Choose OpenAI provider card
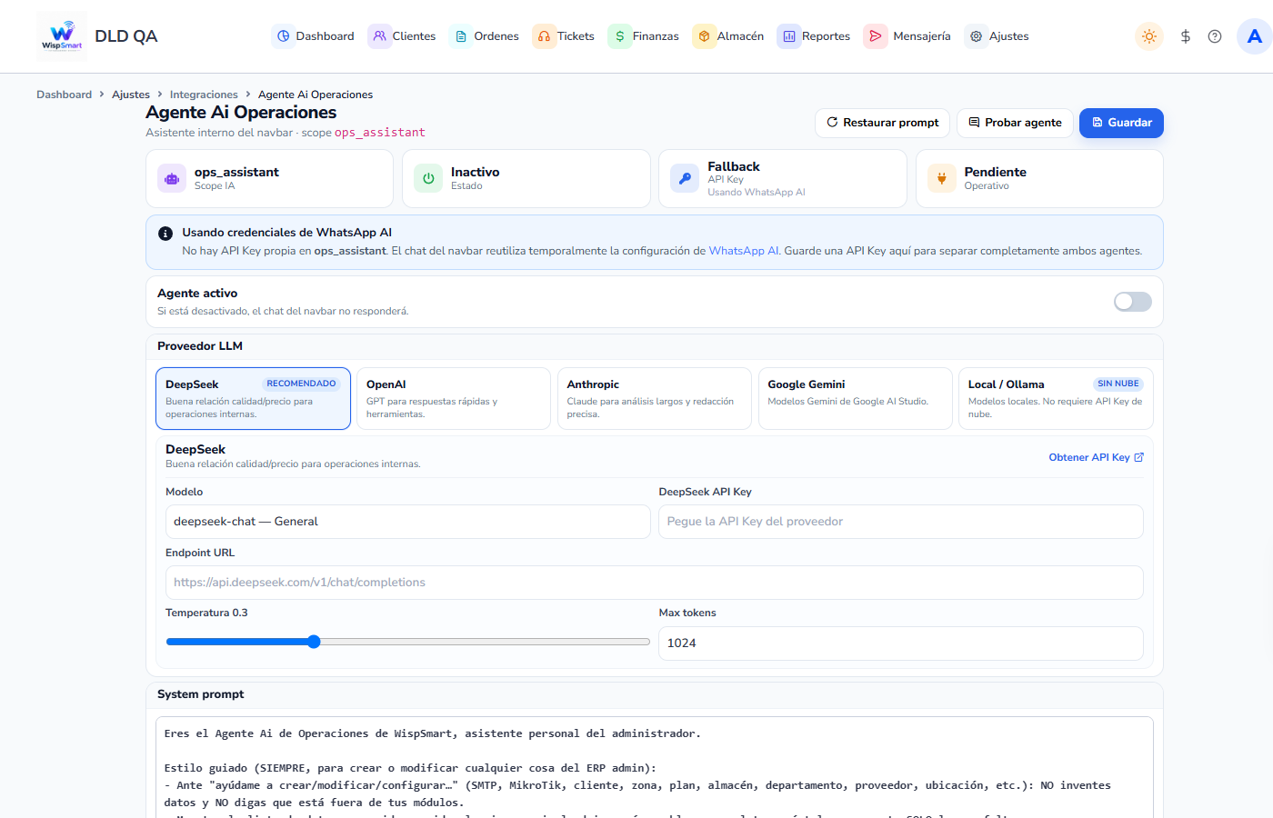 pos(454,398)
